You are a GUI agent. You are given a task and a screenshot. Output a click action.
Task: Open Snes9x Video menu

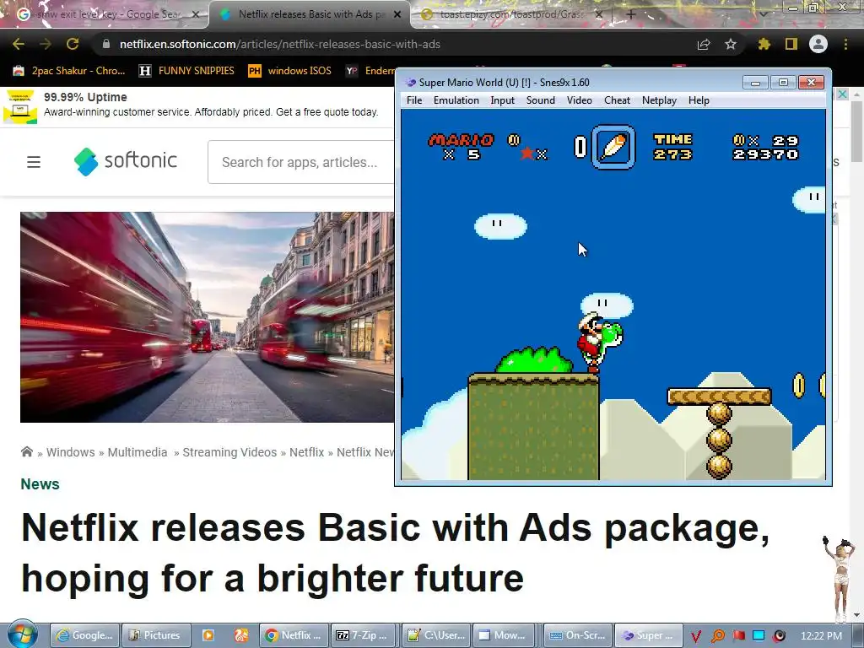point(580,100)
